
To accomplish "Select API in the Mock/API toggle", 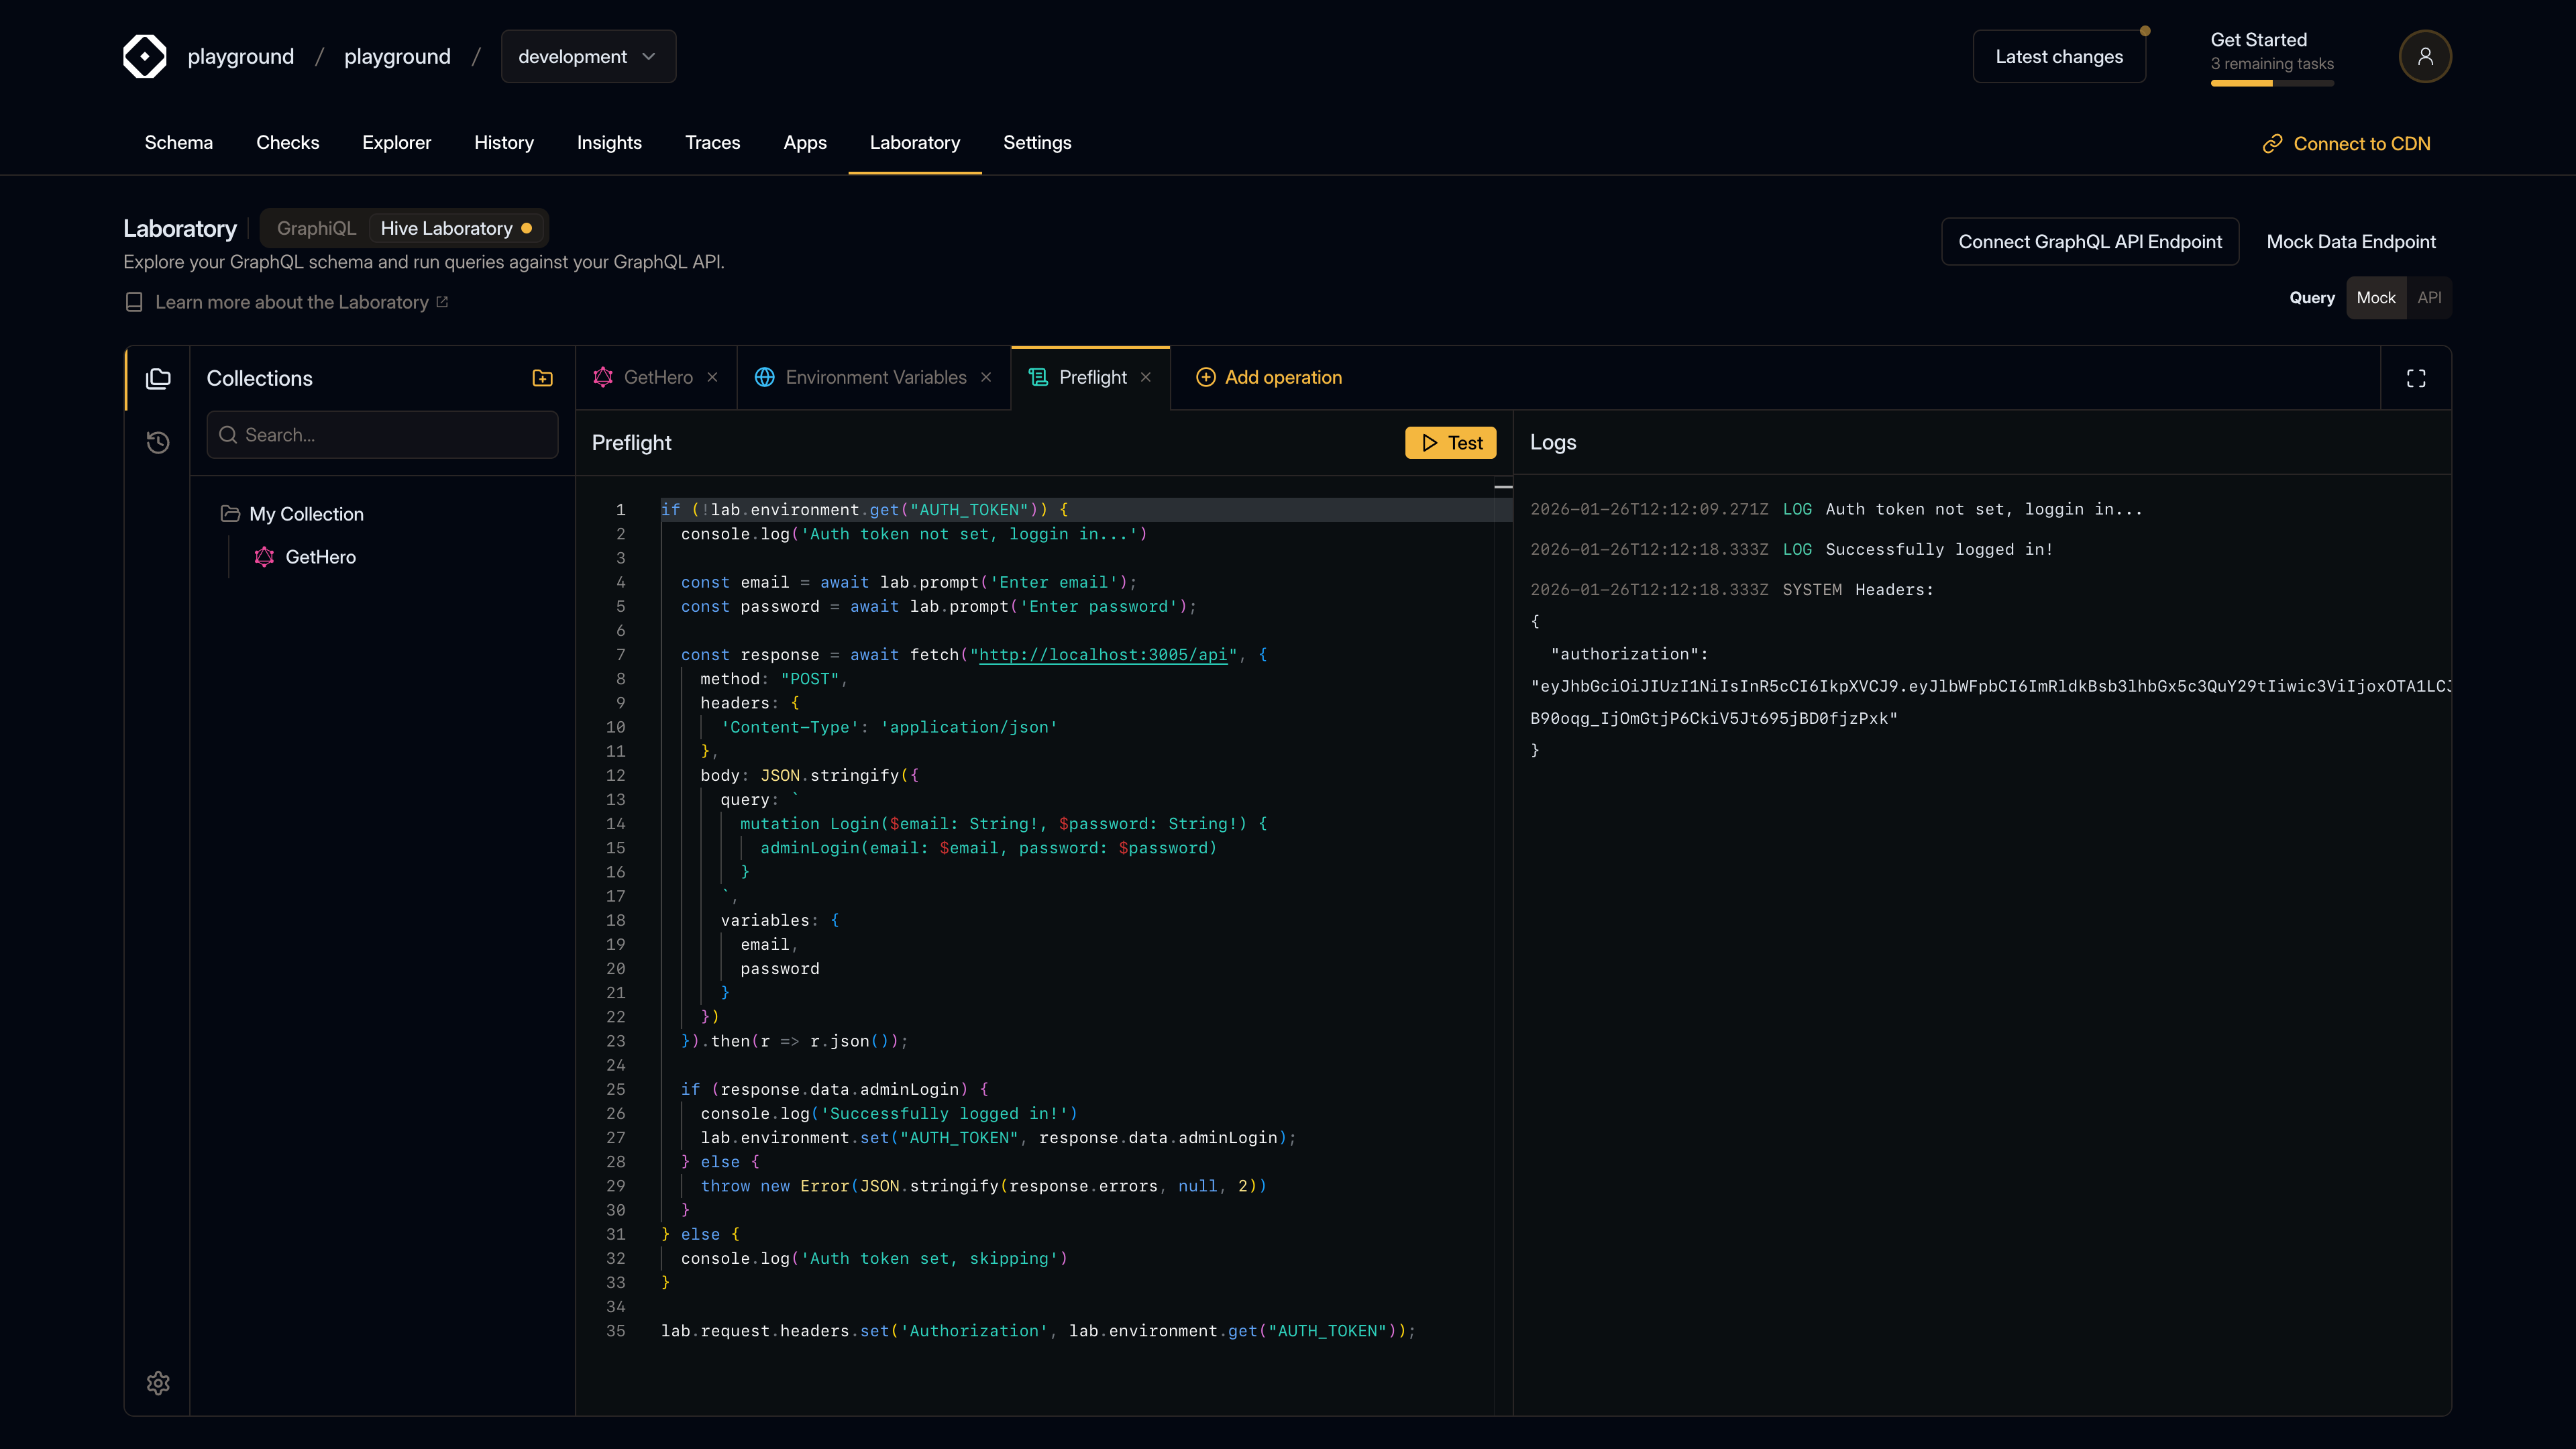I will [x=2430, y=297].
